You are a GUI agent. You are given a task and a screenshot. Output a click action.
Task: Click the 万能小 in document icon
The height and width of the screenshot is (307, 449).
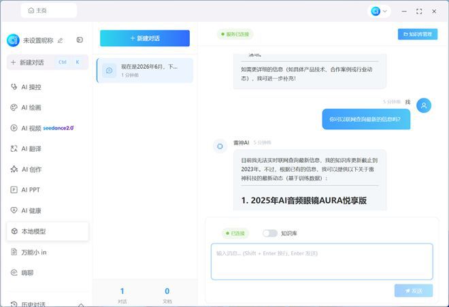click(14, 252)
